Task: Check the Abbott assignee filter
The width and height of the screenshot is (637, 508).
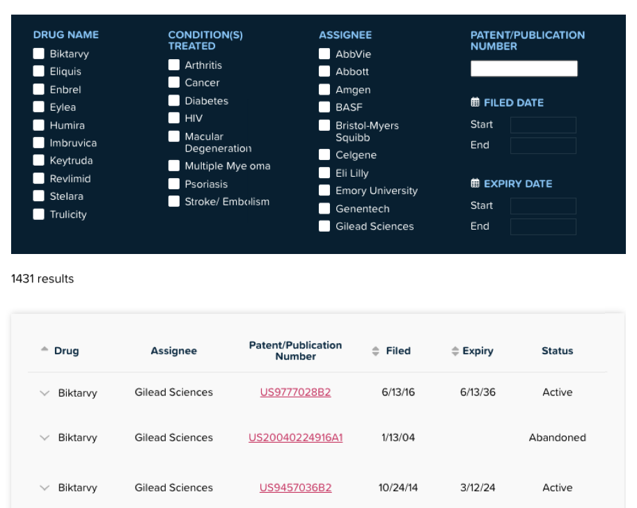Action: click(x=324, y=72)
